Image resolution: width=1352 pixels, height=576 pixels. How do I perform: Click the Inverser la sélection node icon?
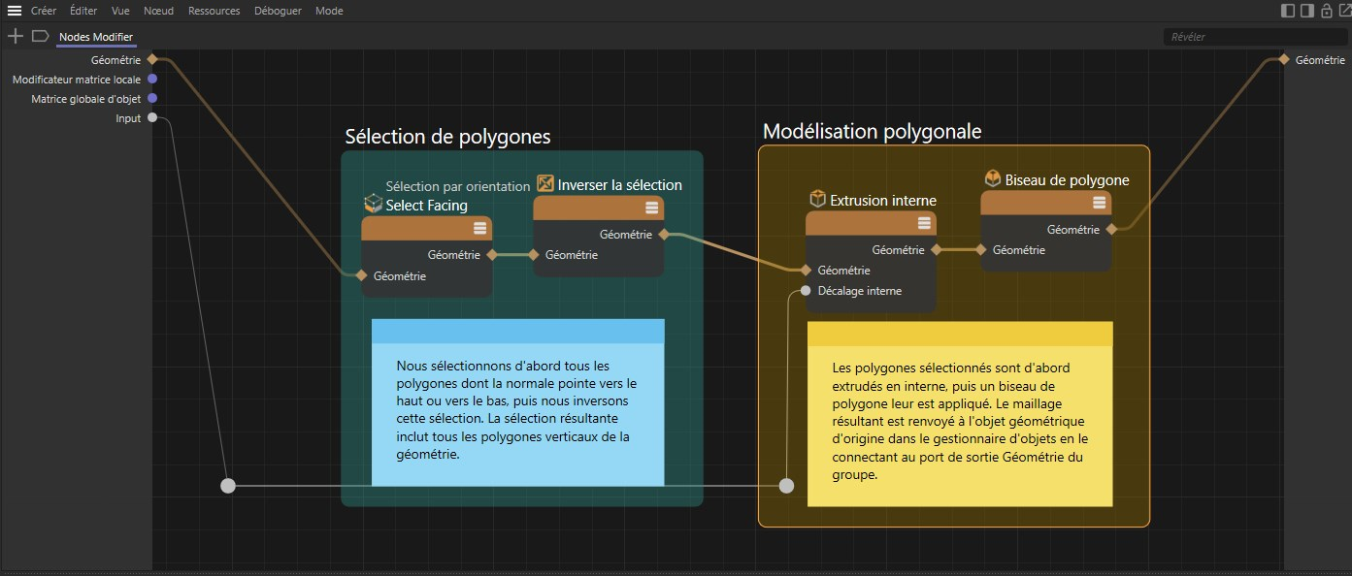(x=545, y=184)
